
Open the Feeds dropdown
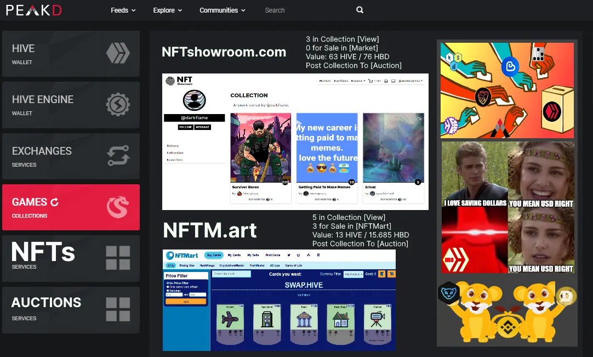(x=123, y=10)
